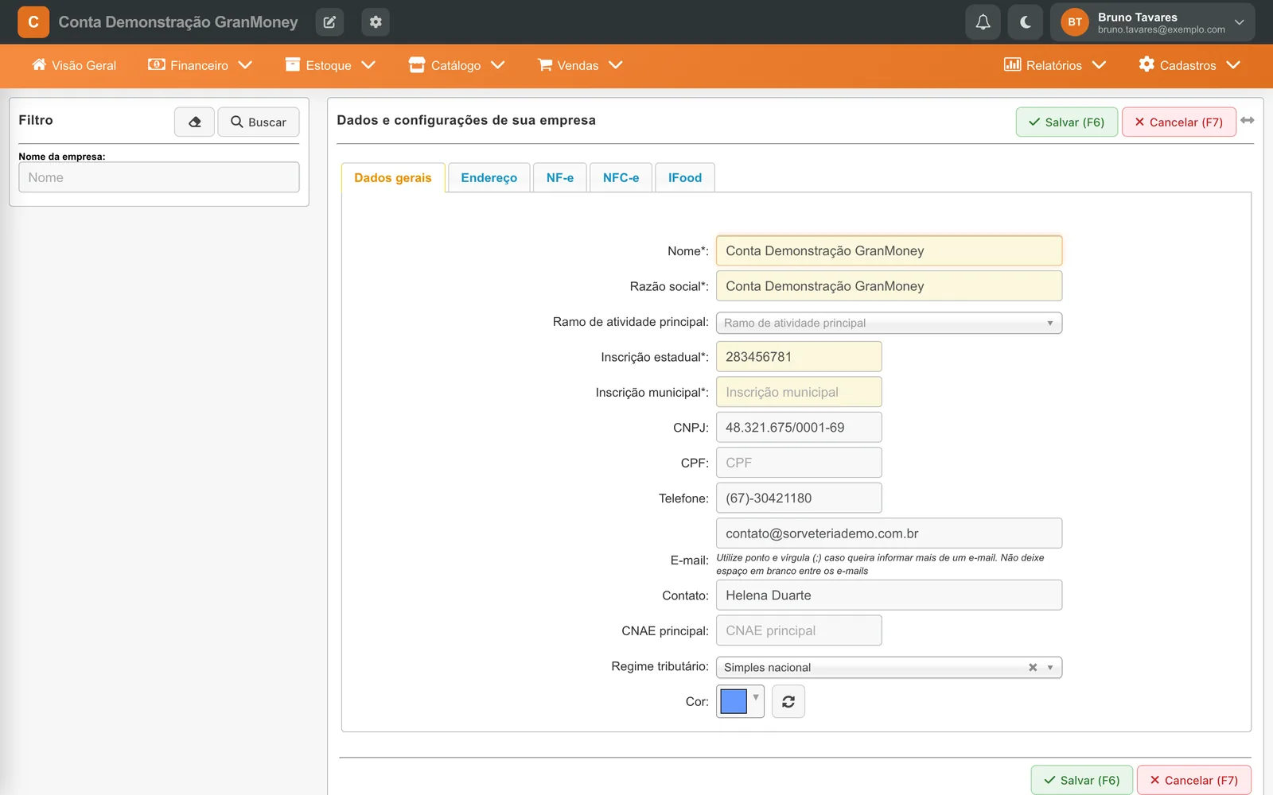Click the bottom Salvar (F6) button

click(1081, 780)
